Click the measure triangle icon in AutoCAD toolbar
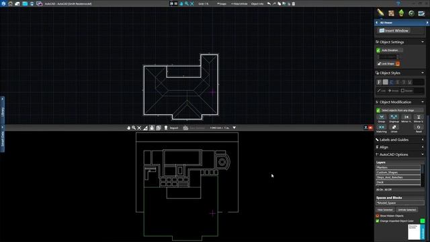 coord(145,128)
